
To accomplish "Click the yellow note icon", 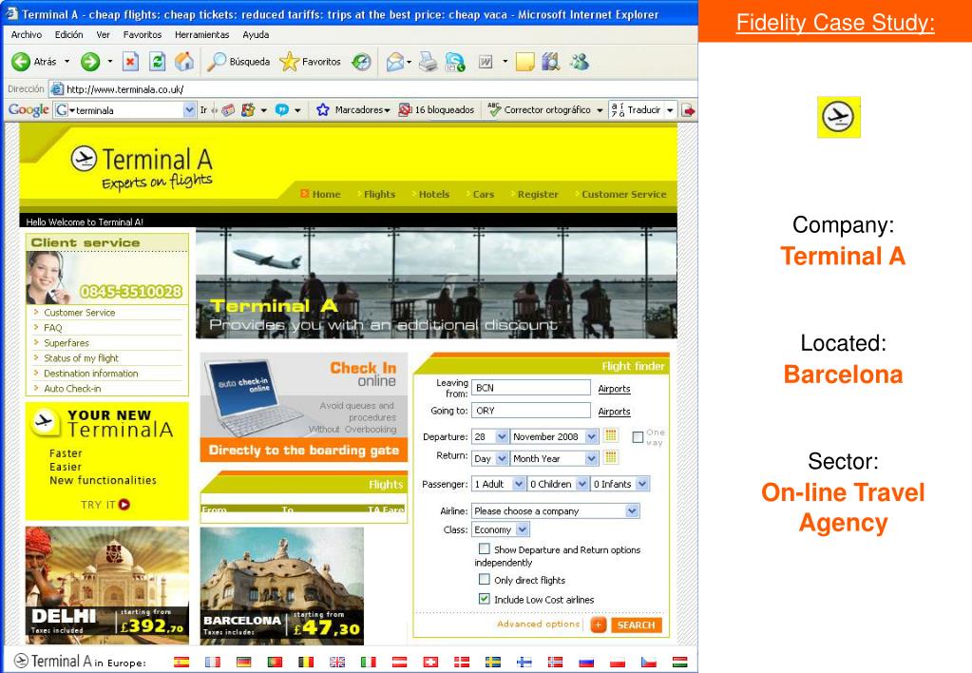I will coord(525,62).
